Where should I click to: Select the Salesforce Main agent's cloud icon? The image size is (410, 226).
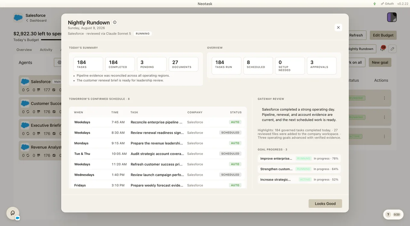[25, 81]
